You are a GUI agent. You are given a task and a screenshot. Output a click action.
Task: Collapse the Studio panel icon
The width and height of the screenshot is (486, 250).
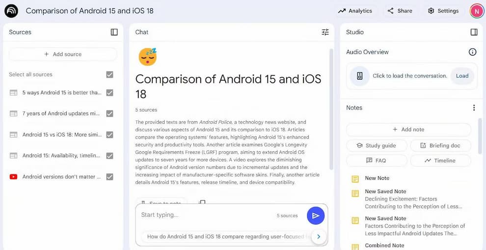474,32
